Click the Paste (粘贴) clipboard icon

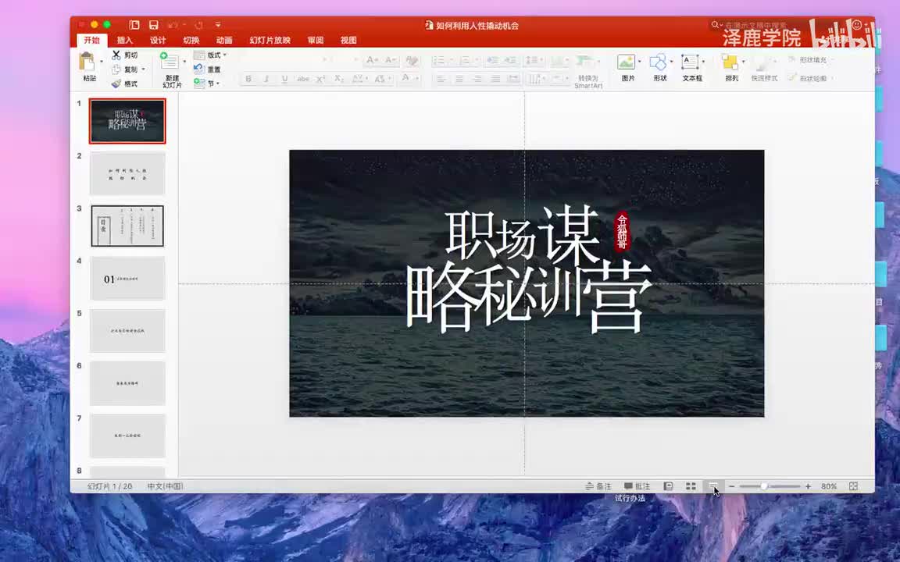point(87,62)
